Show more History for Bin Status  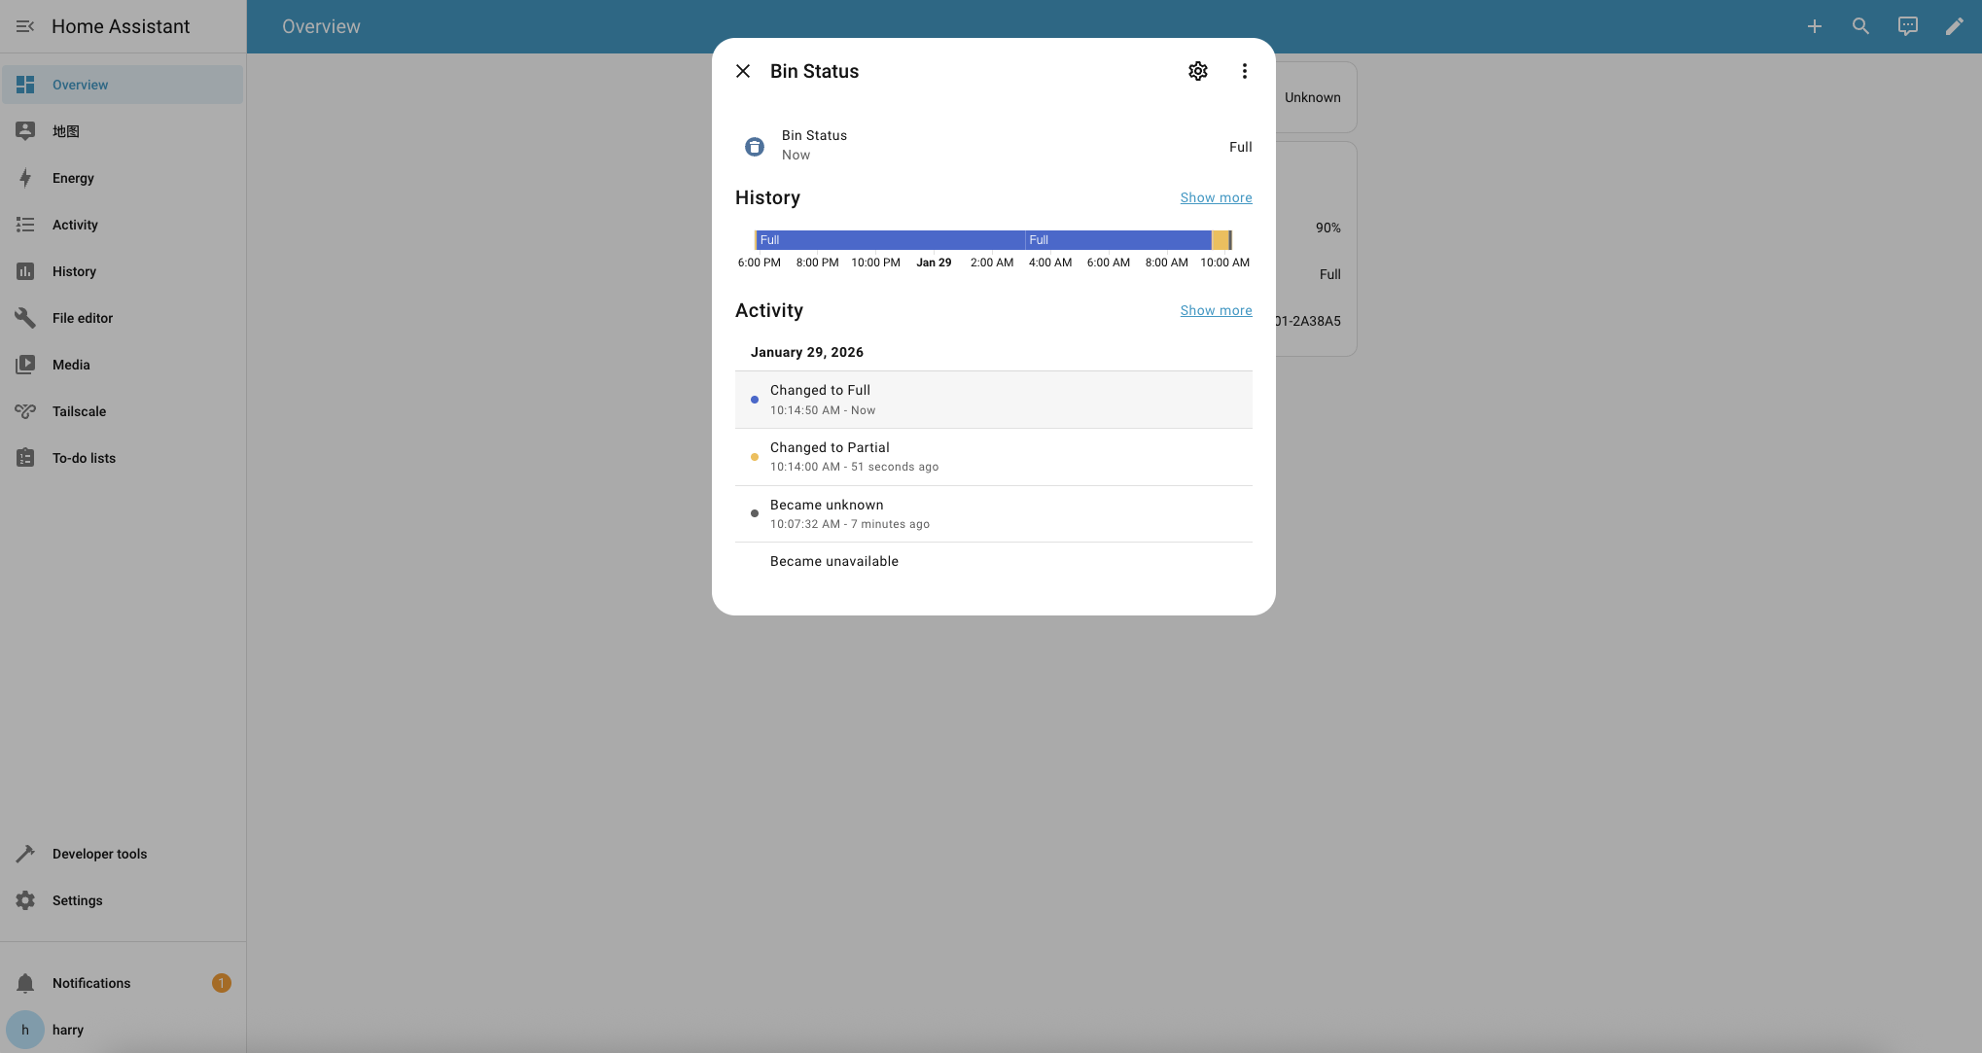1216,197
